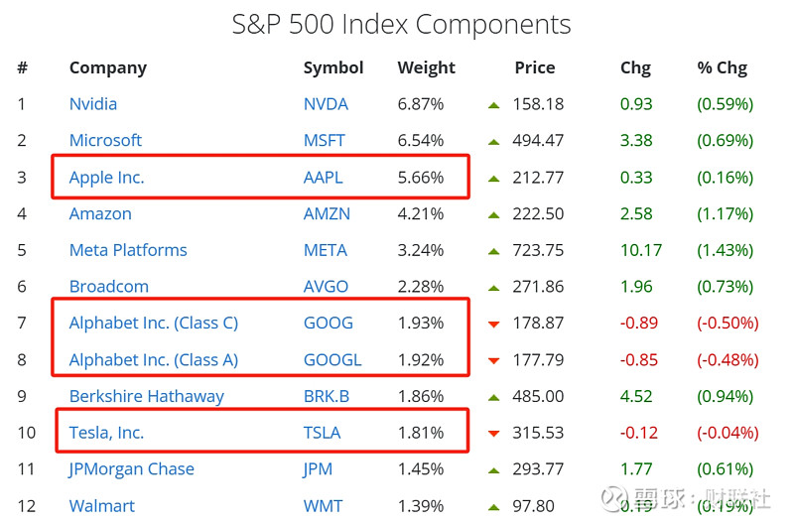The image size is (794, 523).
Task: Click the up arrow in Meta Platforms row
Action: tap(493, 251)
